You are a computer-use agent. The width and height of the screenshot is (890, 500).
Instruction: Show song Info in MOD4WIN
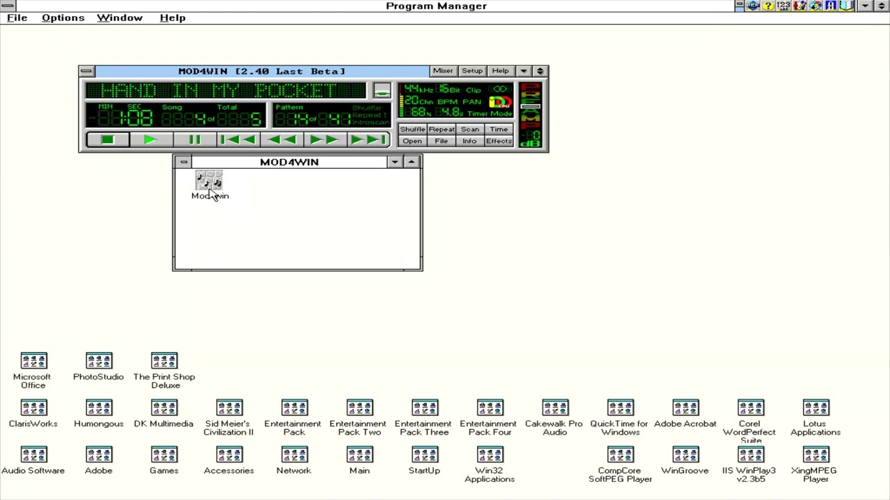(x=470, y=141)
